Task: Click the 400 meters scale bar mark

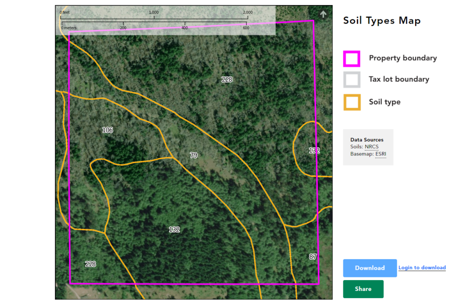Action: tap(184, 28)
